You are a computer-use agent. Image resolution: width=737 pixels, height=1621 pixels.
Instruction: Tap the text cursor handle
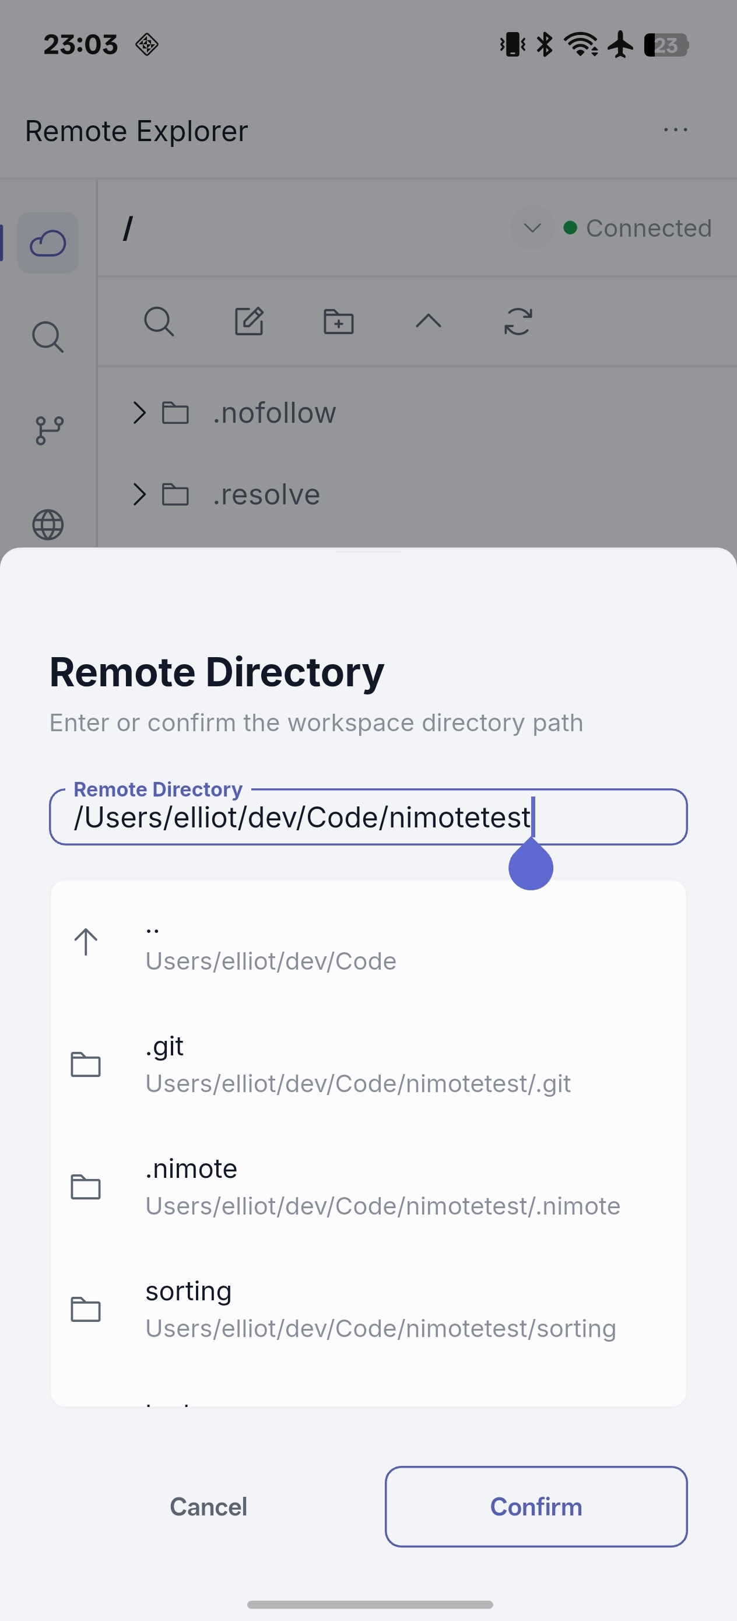531,865
